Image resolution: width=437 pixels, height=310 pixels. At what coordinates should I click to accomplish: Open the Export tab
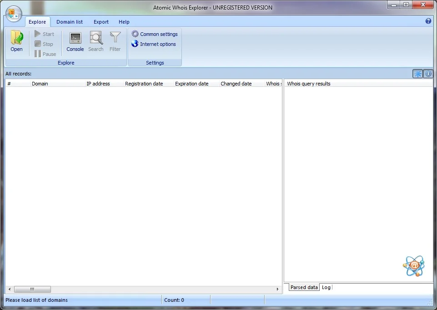[x=101, y=21]
